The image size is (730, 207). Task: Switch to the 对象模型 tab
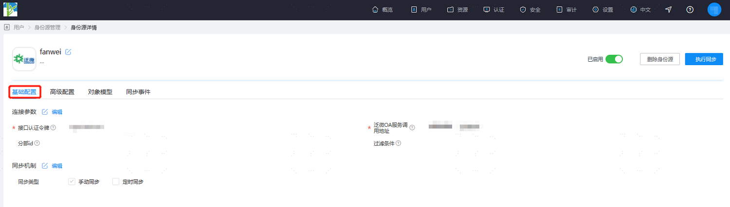pos(100,92)
